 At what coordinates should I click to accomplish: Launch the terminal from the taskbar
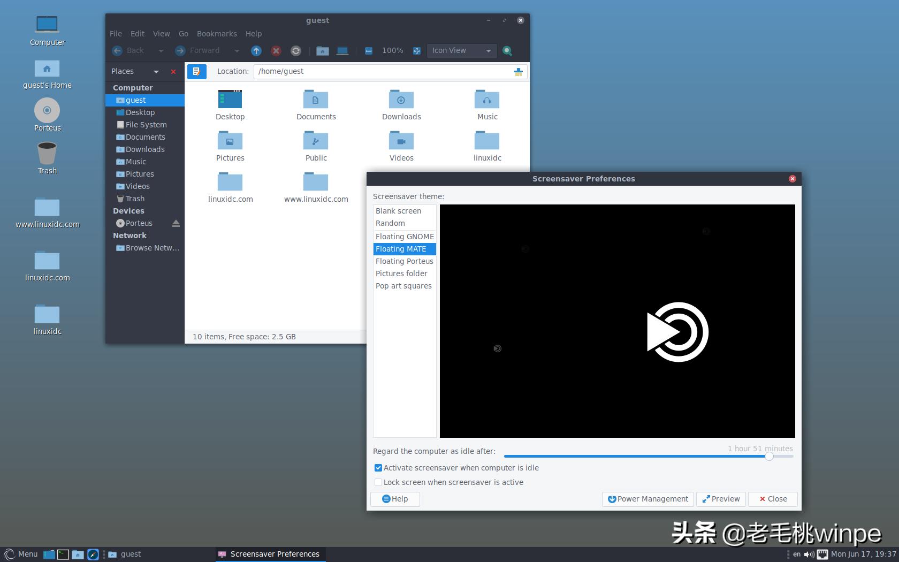click(x=63, y=554)
